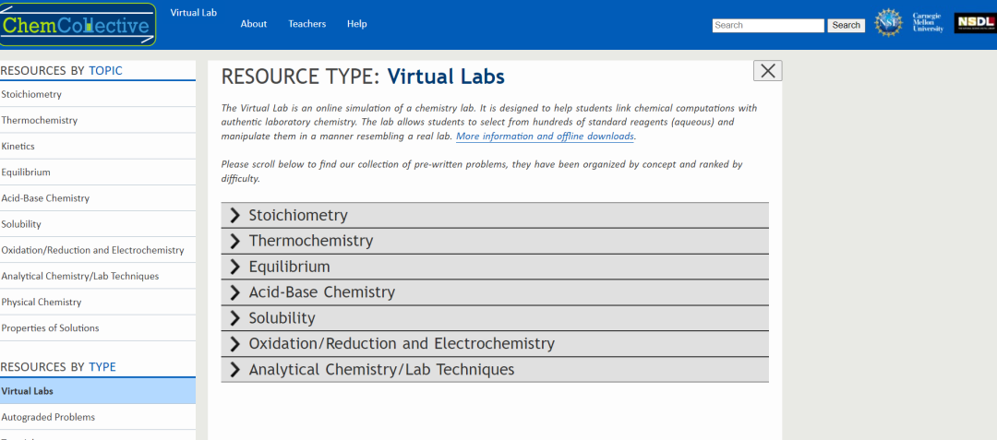Select Solubility in the topic sidebar
The width and height of the screenshot is (997, 440).
coord(97,225)
